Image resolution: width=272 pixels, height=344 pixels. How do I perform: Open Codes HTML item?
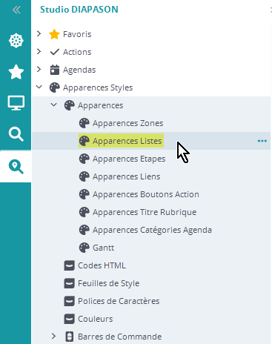(102, 265)
